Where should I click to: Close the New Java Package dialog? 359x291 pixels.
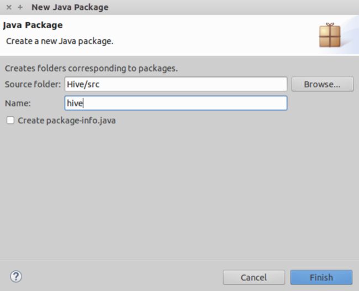[9, 7]
